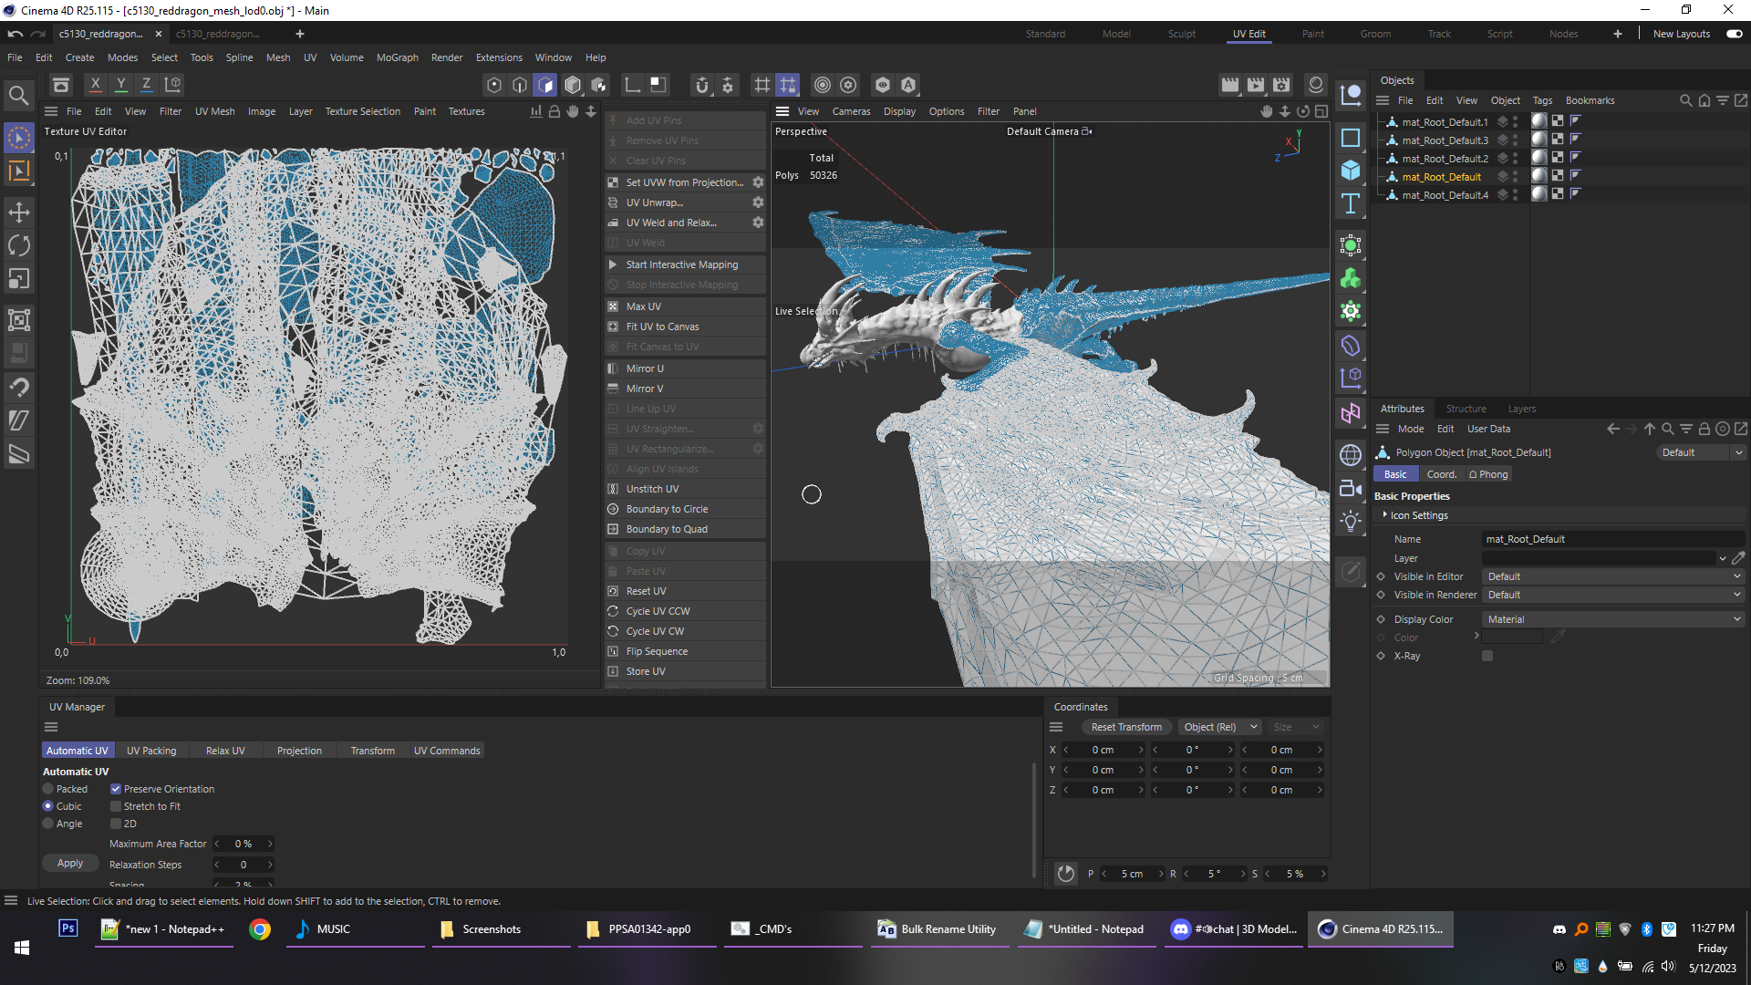Open the Size dropdown in Coordinates

1296,727
